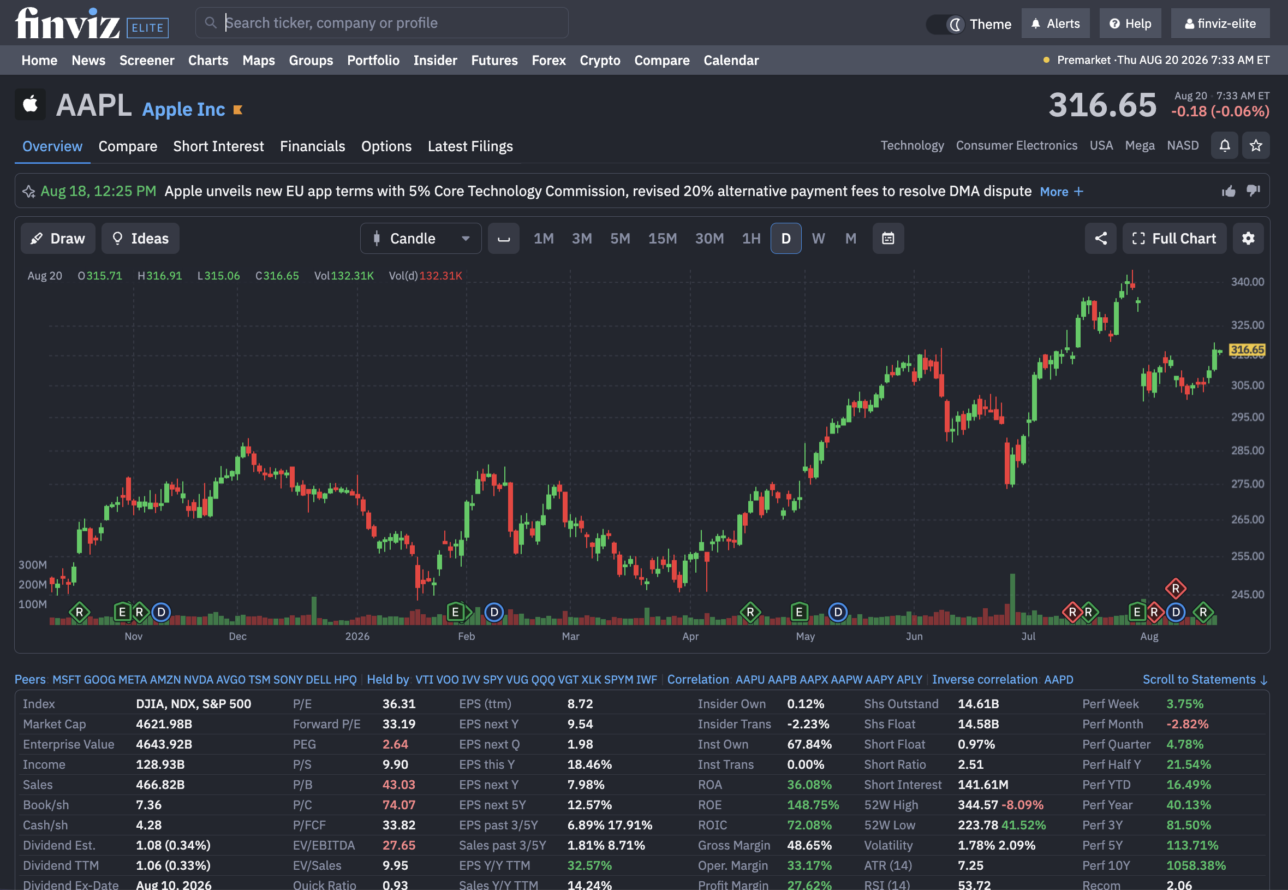Set a price alert with bell icon
Screen dimensions: 1288x890
[x=1225, y=146]
